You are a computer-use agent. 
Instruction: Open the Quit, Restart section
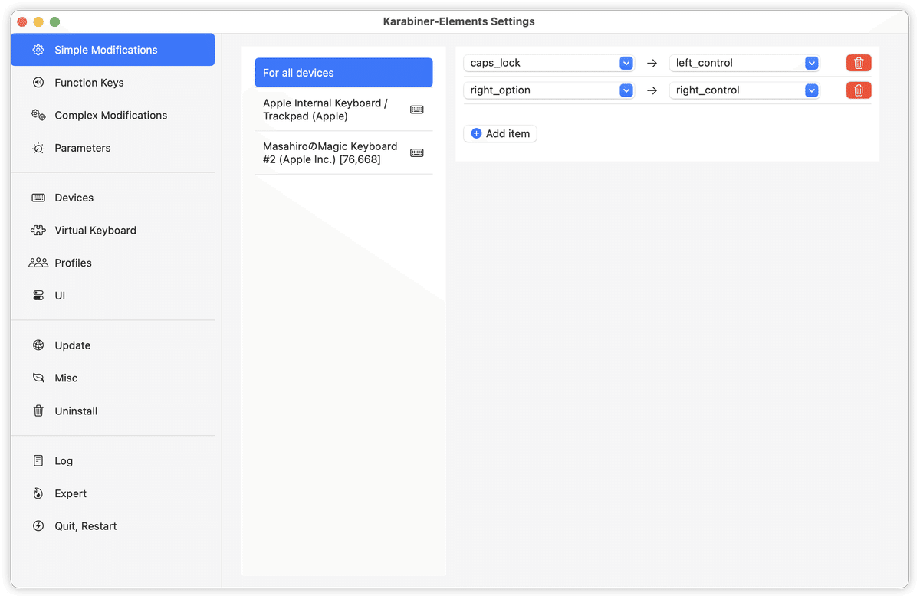click(113, 526)
